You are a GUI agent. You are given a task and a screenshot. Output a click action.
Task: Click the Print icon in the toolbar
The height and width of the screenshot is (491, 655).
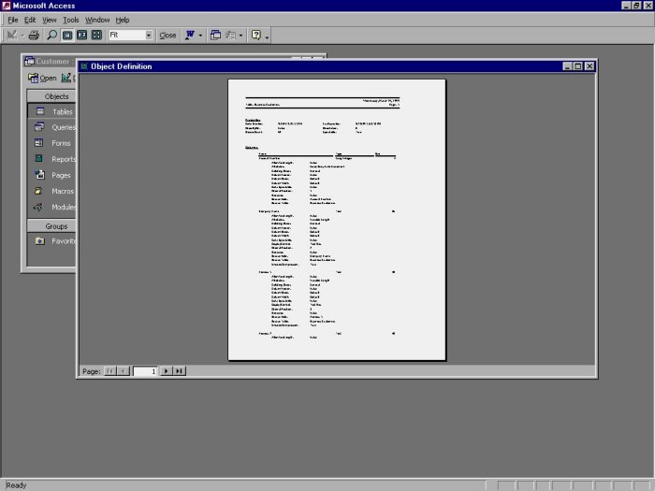pyautogui.click(x=34, y=36)
